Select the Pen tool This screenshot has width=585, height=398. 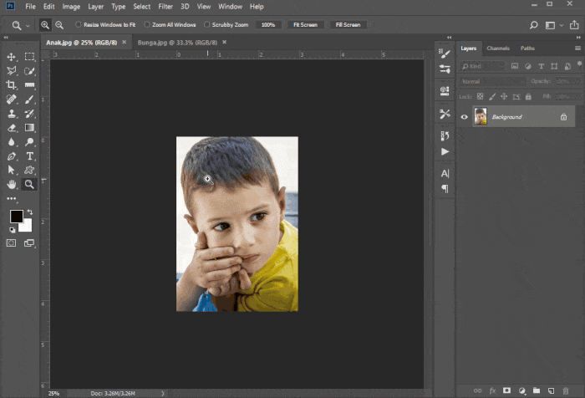coord(11,156)
